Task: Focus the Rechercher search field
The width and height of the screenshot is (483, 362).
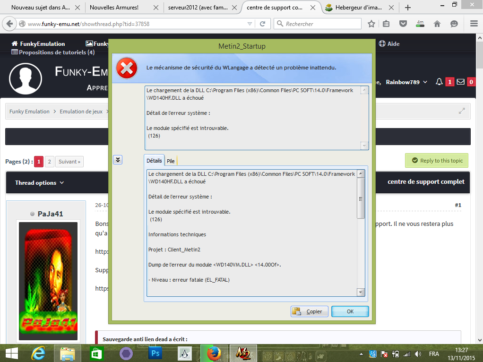Action: (x=321, y=24)
